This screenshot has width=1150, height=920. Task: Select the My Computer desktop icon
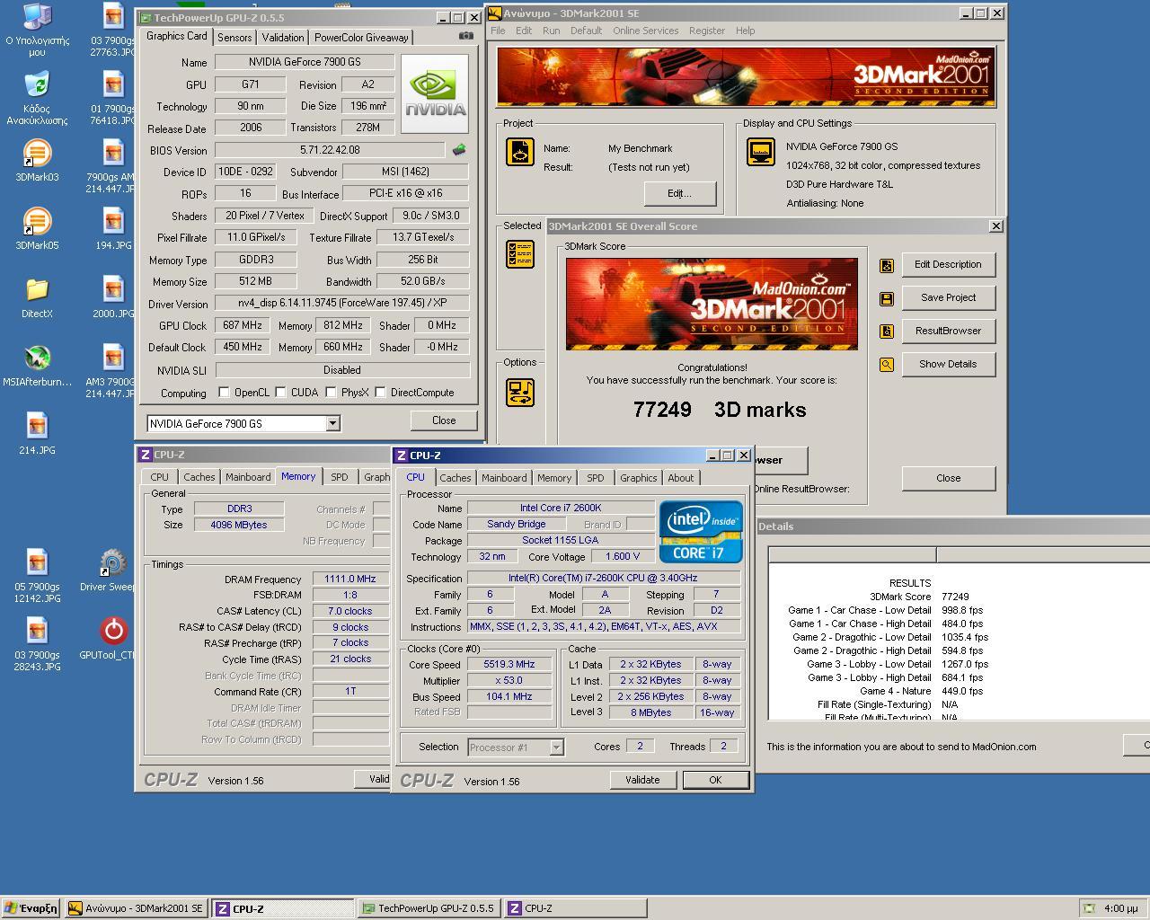[x=37, y=30]
